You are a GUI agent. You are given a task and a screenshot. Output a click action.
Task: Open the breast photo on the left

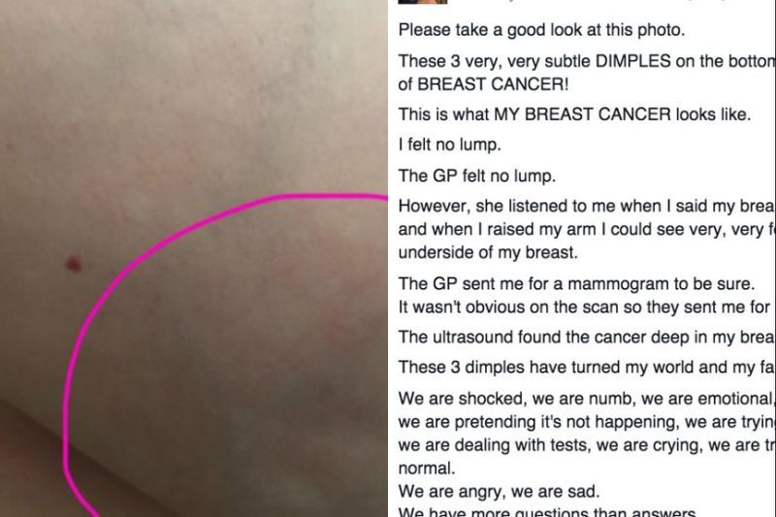tap(194, 258)
